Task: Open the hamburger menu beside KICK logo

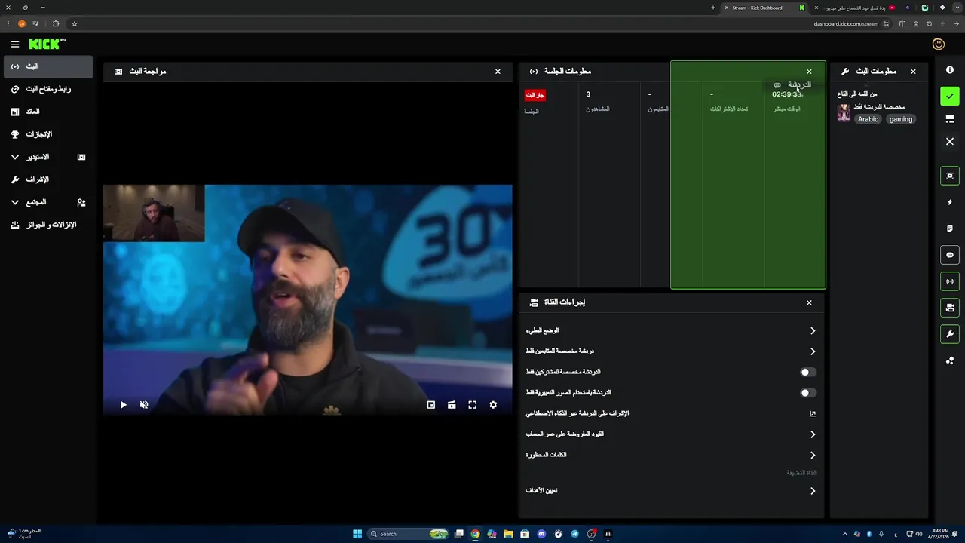Action: click(x=15, y=44)
